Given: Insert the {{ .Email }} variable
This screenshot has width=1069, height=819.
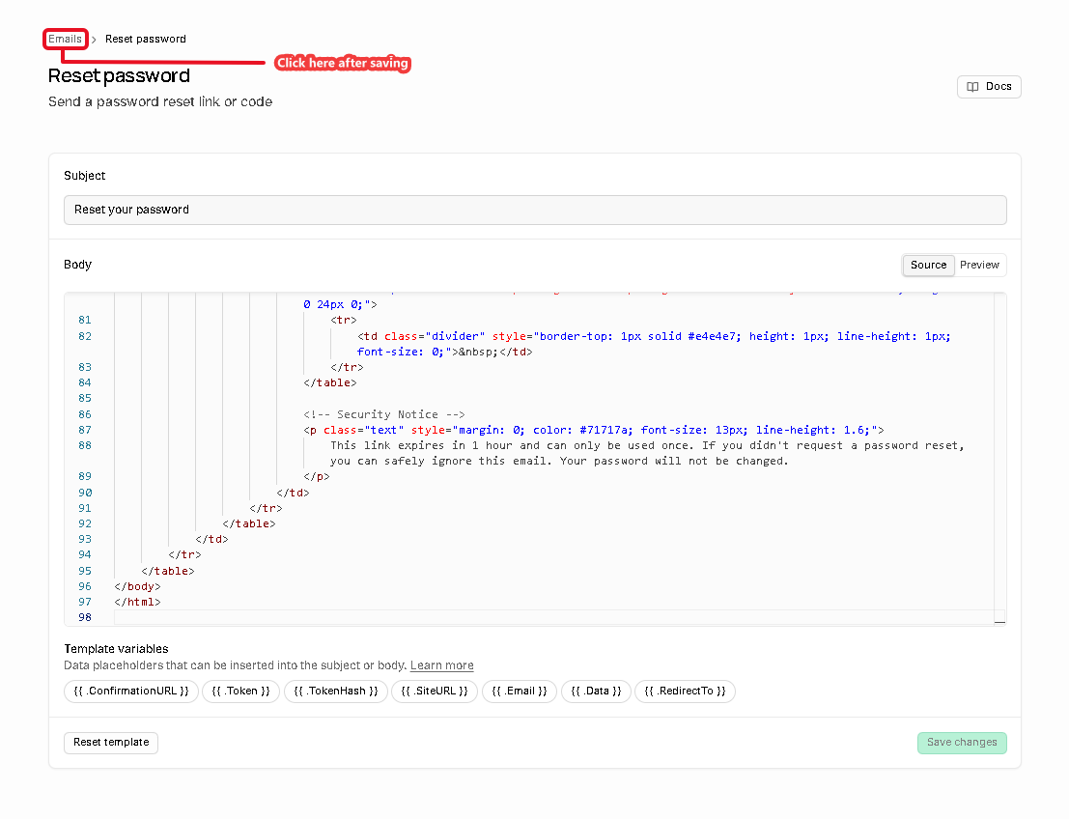Looking at the screenshot, I should point(520,691).
